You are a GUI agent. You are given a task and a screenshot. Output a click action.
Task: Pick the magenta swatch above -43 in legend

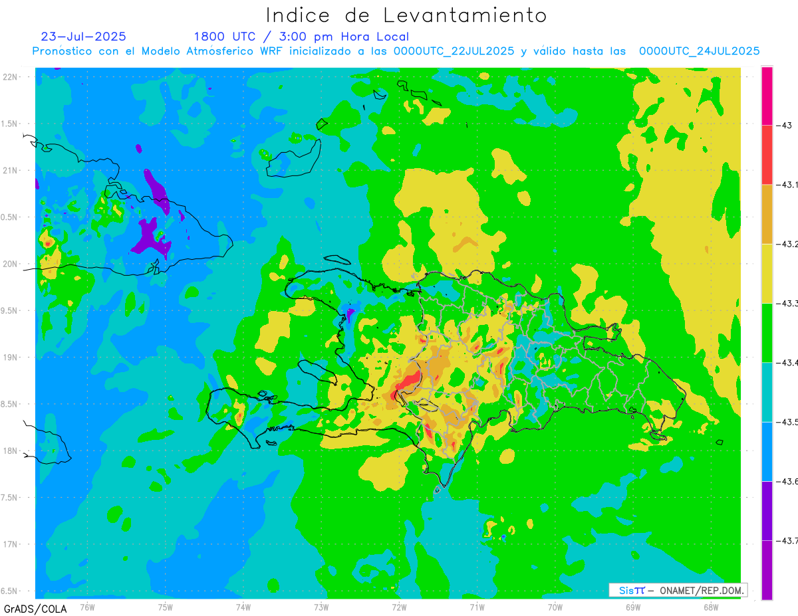click(767, 96)
